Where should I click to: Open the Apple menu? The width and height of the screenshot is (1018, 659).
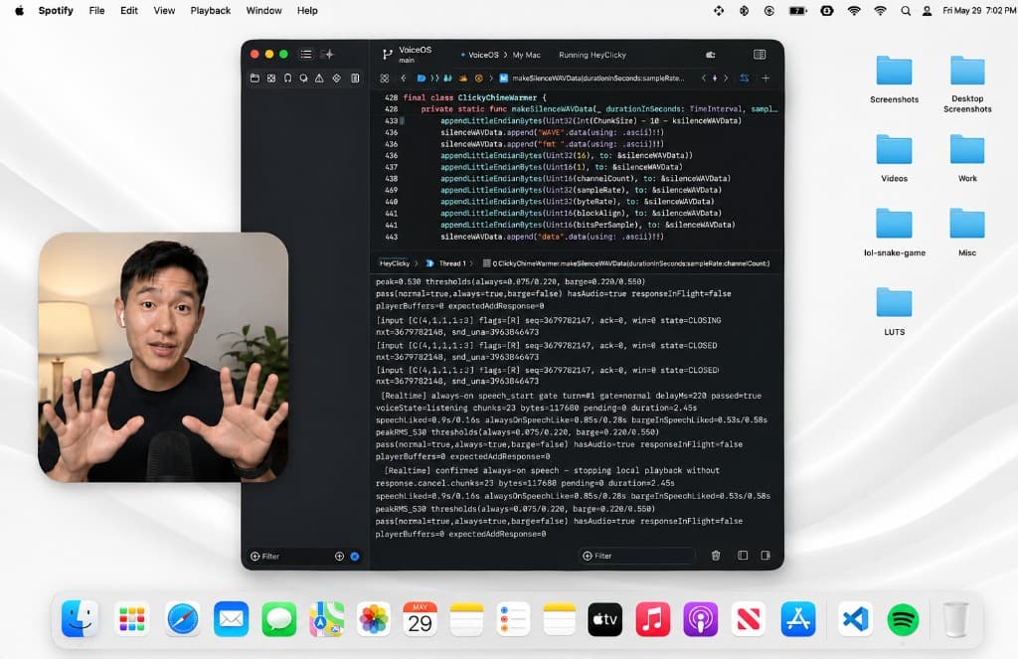[x=20, y=10]
